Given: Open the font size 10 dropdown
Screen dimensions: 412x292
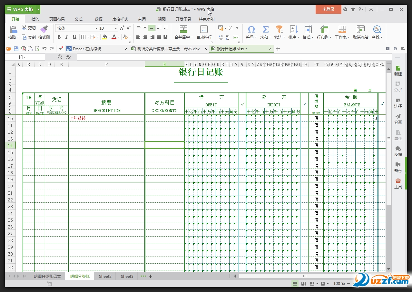Looking at the screenshot, I should 116,28.
